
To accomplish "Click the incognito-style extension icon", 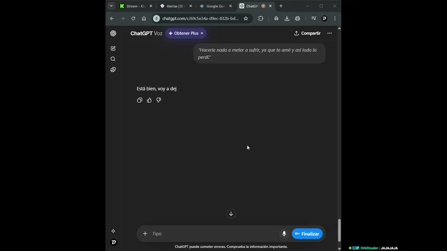I will [276, 18].
